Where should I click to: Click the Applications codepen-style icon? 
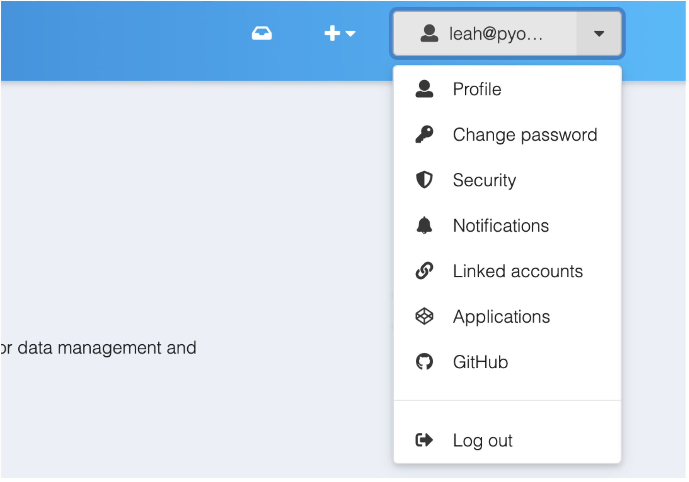click(424, 316)
